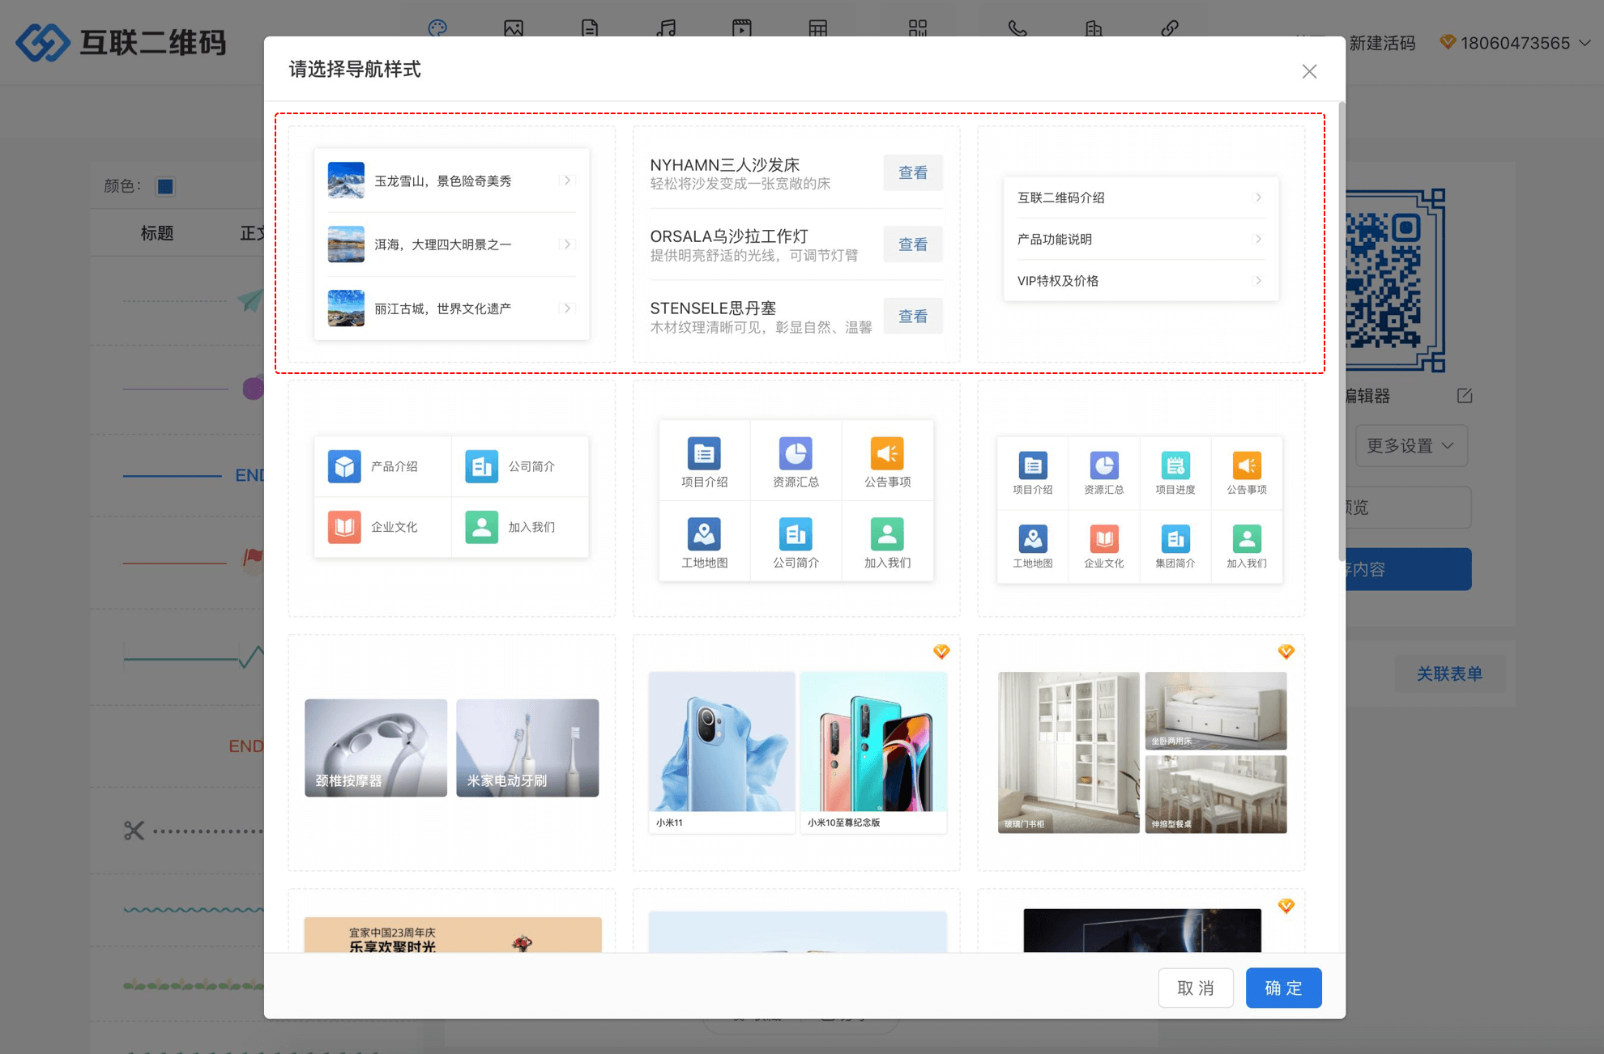This screenshot has width=1604, height=1054.
Task: Click the blue 颜色 color swatch
Action: 165,186
